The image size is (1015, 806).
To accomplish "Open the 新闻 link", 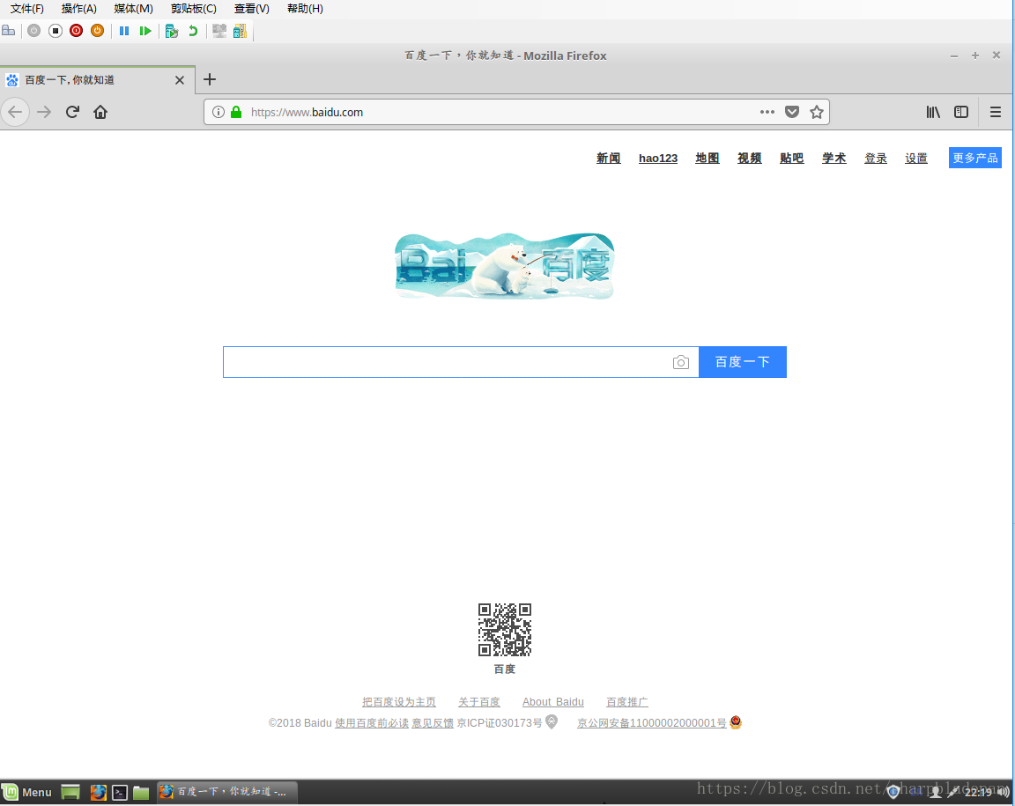I will pos(609,158).
